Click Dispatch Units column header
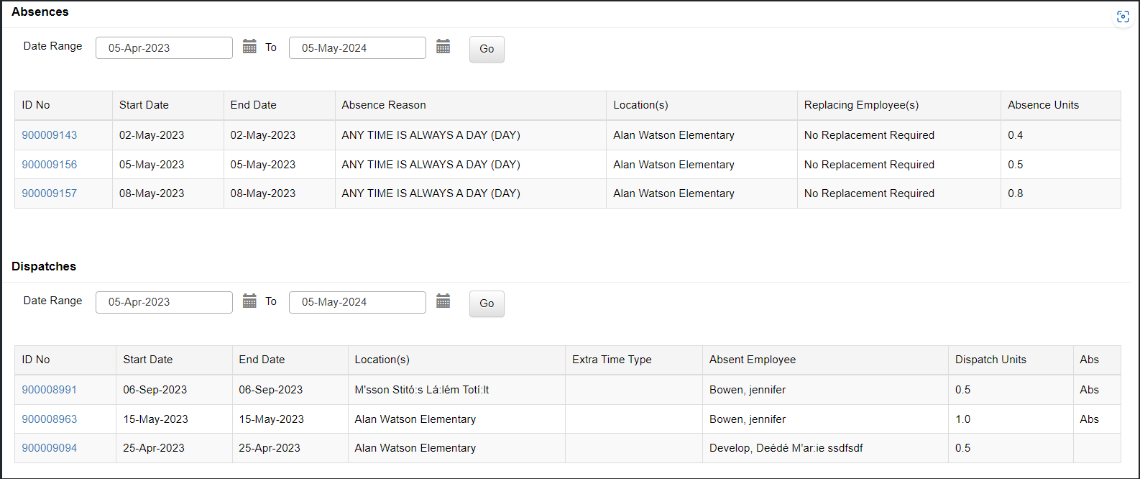 click(990, 360)
